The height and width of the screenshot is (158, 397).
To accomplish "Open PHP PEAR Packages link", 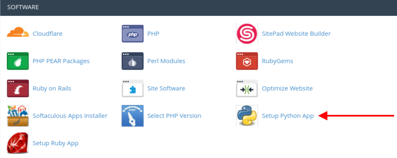I will click(x=61, y=61).
